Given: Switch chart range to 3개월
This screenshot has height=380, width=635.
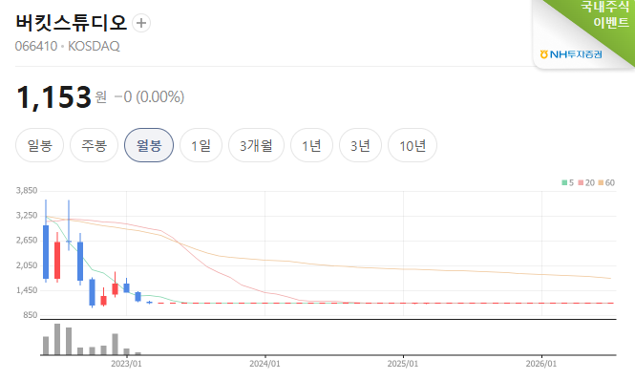Looking at the screenshot, I should click(x=256, y=145).
